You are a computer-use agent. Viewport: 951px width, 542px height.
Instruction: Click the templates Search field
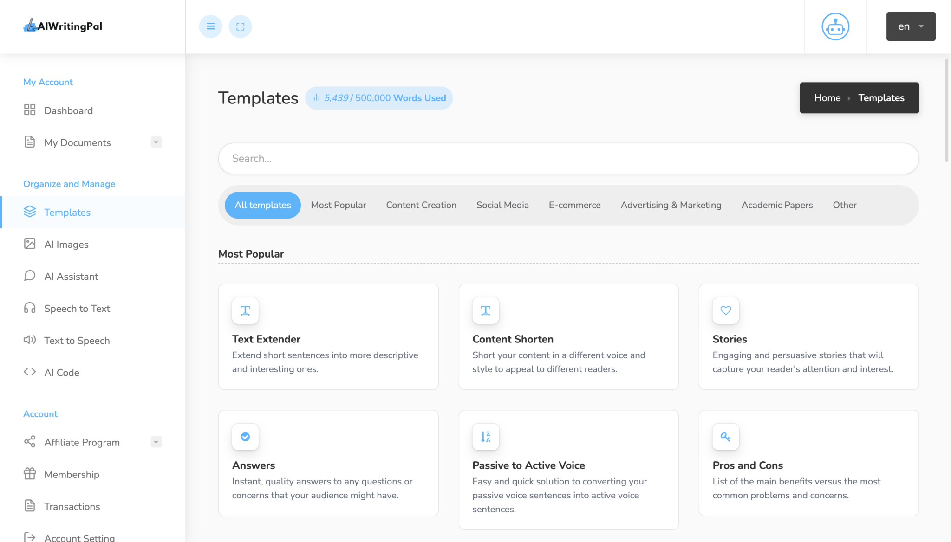coord(568,159)
